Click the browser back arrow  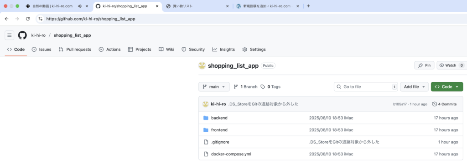coord(6,19)
